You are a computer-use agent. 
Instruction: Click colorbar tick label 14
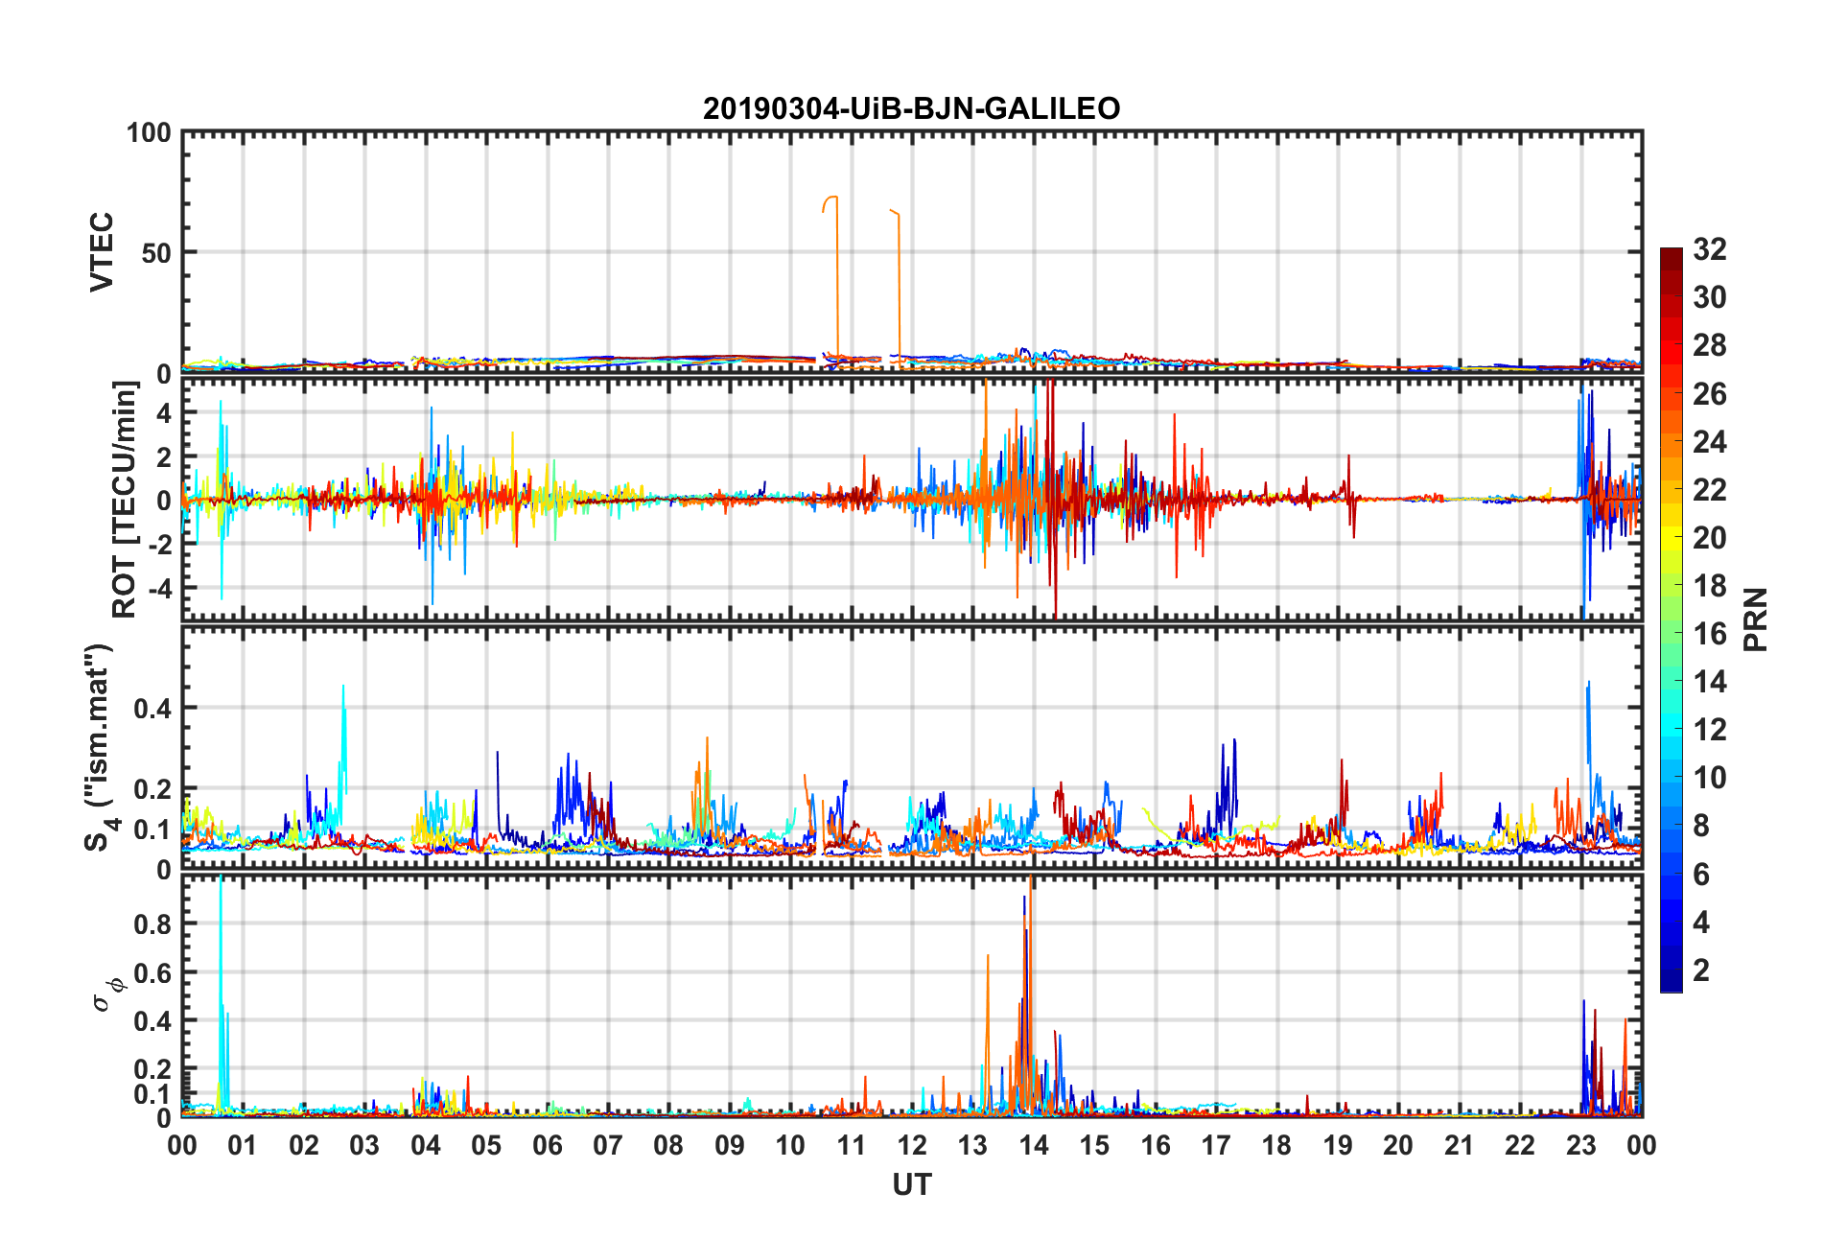pos(1710,681)
